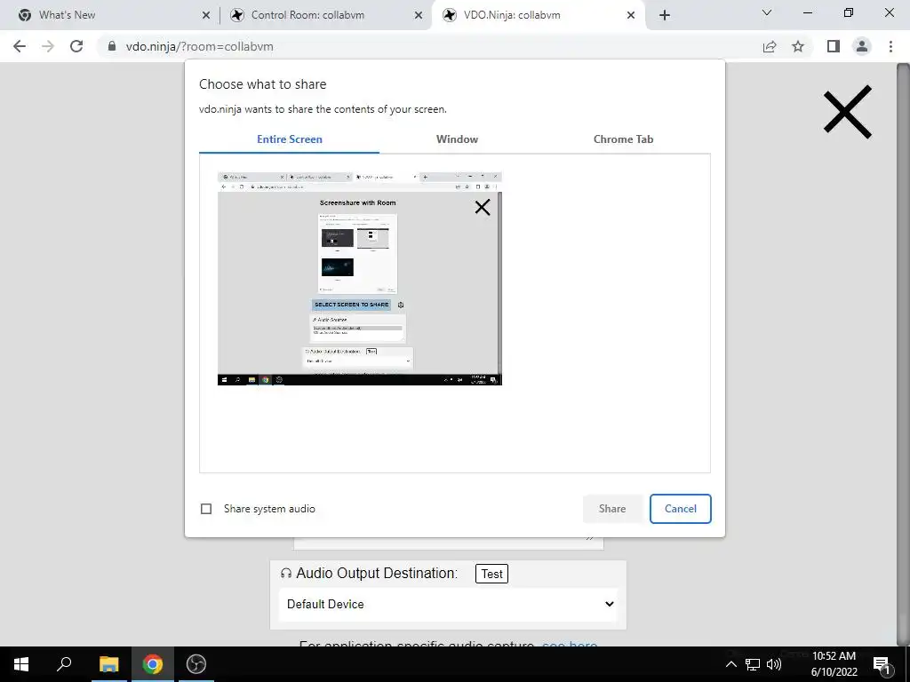The image size is (910, 682).
Task: Open the Windows Start menu
Action: coord(21,664)
